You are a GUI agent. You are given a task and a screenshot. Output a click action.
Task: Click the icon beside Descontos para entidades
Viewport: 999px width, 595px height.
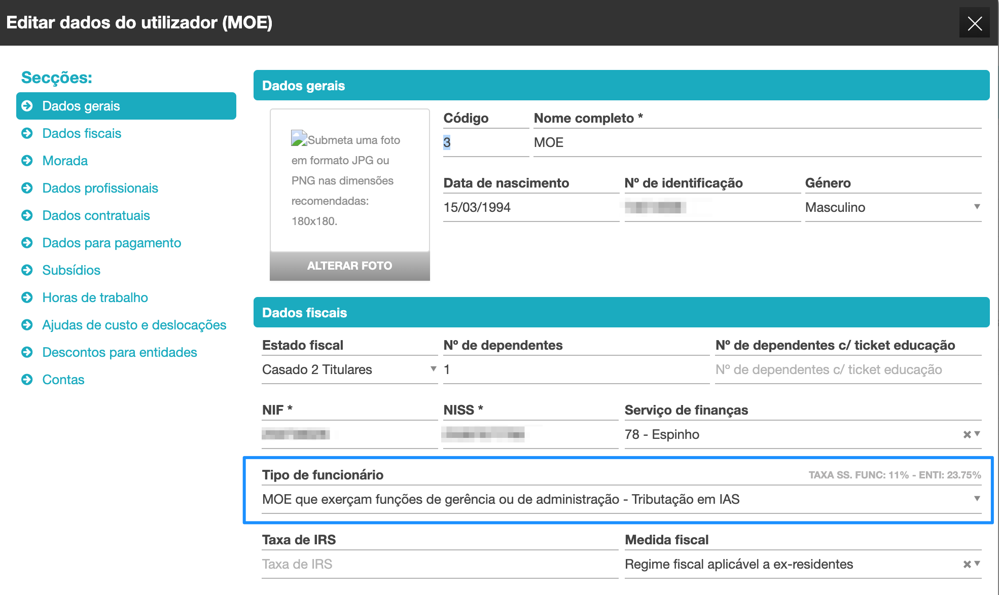pos(28,352)
